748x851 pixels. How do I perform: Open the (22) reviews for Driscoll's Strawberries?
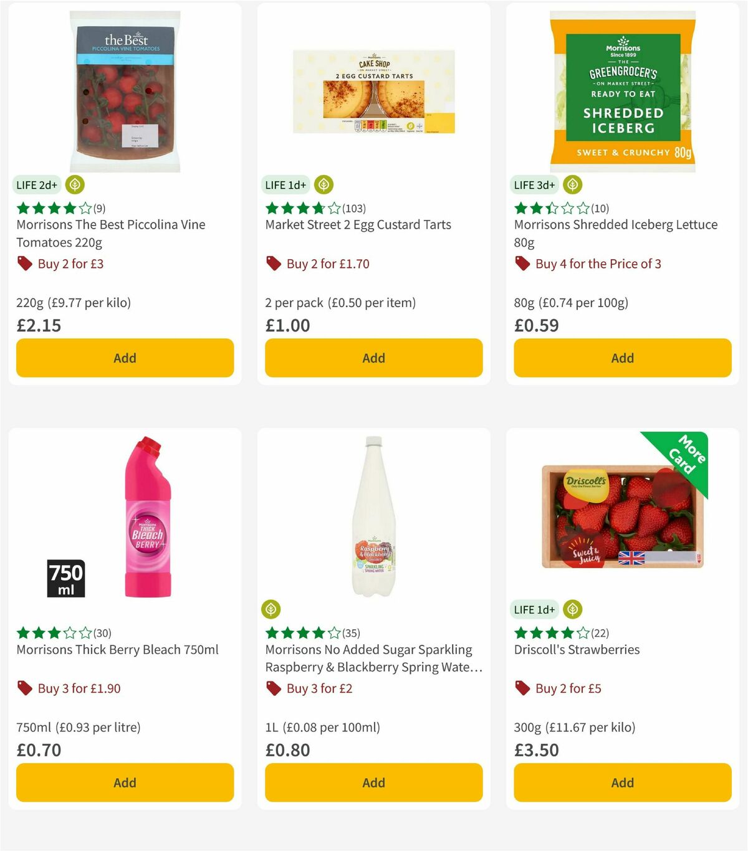click(x=601, y=633)
